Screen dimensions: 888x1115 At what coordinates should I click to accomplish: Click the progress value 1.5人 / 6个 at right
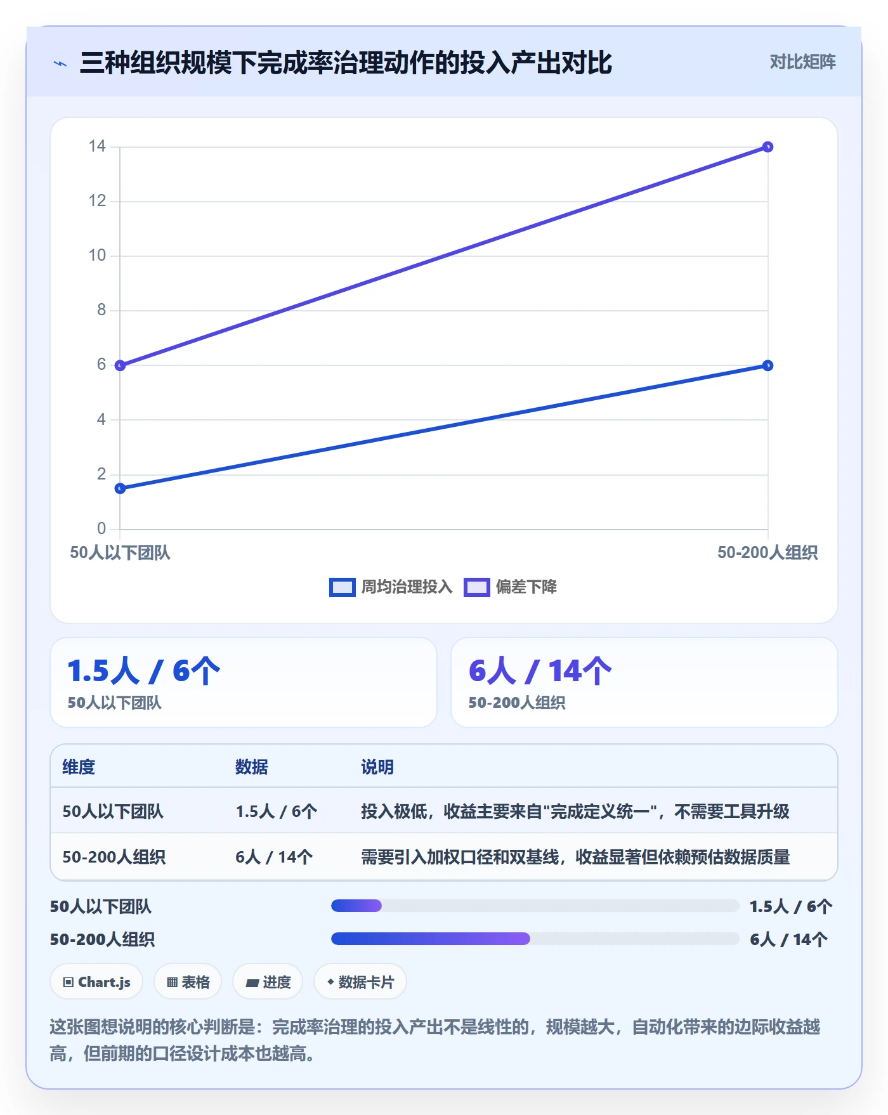pos(790,906)
